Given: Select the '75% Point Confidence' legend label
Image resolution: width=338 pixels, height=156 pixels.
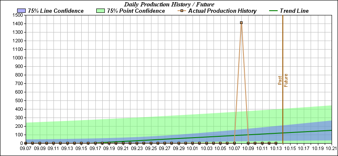Looking at the screenshot, I should [x=136, y=11].
